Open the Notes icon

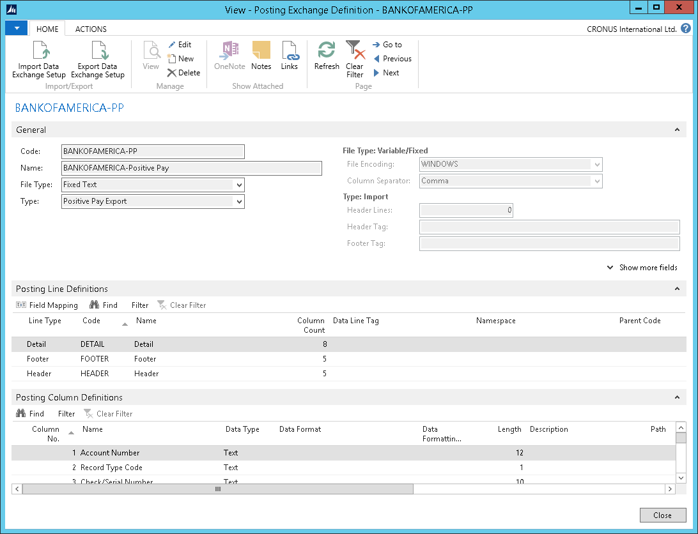[x=261, y=50]
